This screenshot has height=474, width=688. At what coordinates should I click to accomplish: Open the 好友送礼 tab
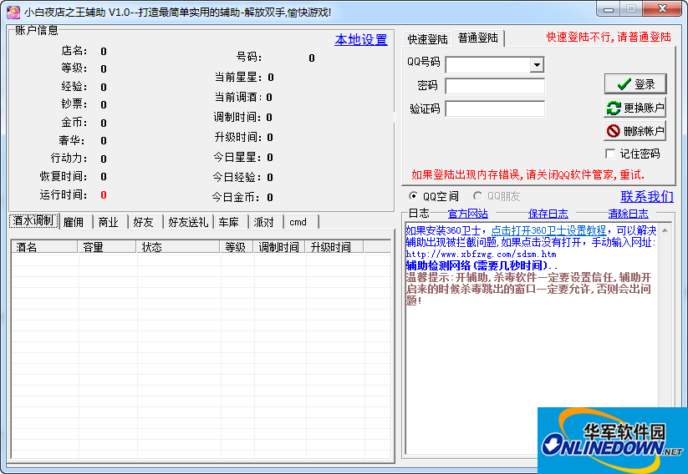(188, 222)
